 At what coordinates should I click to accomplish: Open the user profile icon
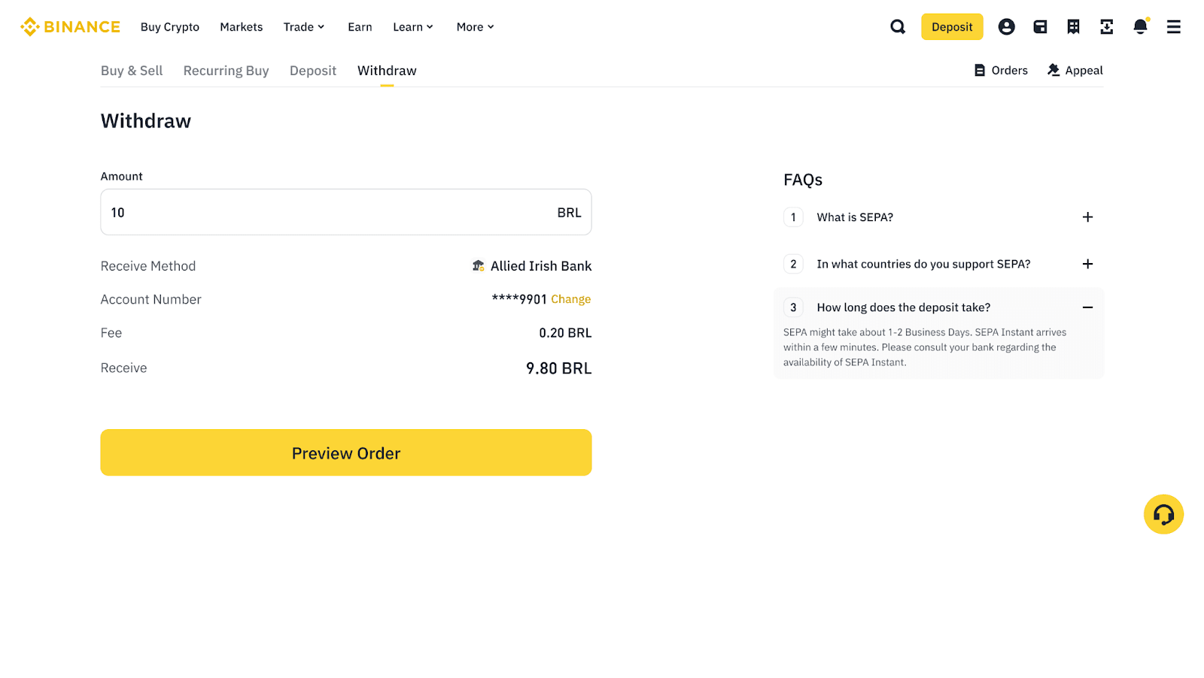point(1006,27)
